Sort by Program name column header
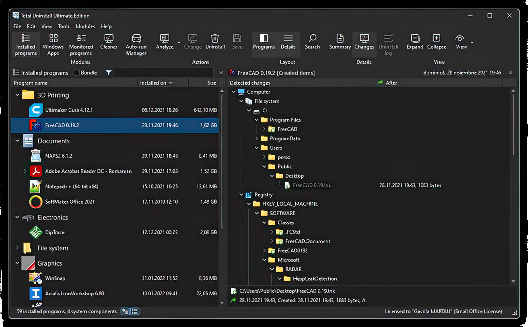The width and height of the screenshot is (528, 327). point(75,83)
